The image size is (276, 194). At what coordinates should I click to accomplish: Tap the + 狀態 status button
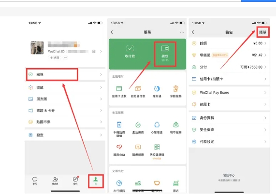(x=55, y=57)
